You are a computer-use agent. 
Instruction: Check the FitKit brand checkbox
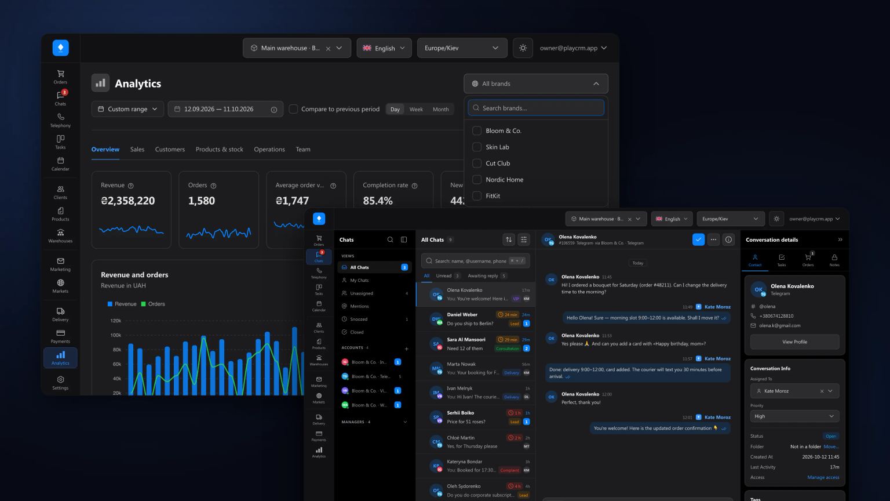pyautogui.click(x=477, y=196)
